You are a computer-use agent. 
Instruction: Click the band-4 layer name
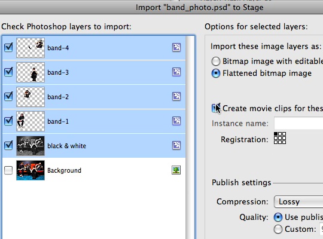[58, 48]
